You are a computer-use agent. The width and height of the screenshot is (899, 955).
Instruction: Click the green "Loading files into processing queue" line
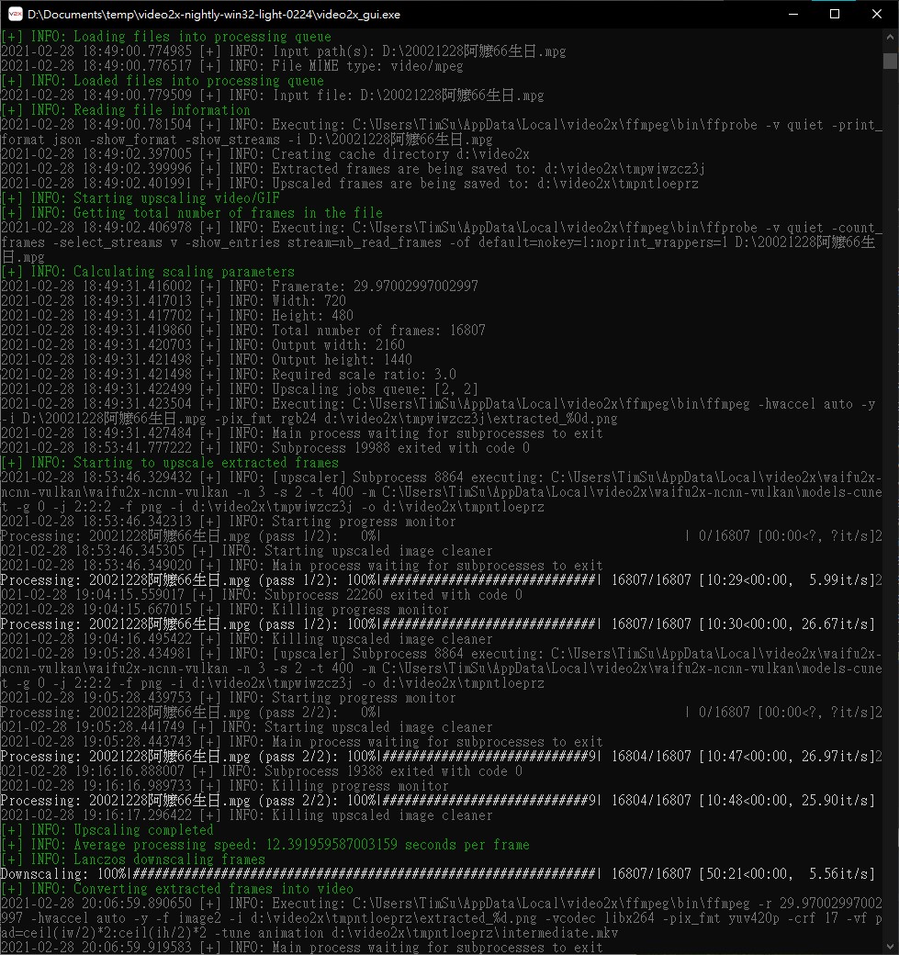(x=166, y=37)
